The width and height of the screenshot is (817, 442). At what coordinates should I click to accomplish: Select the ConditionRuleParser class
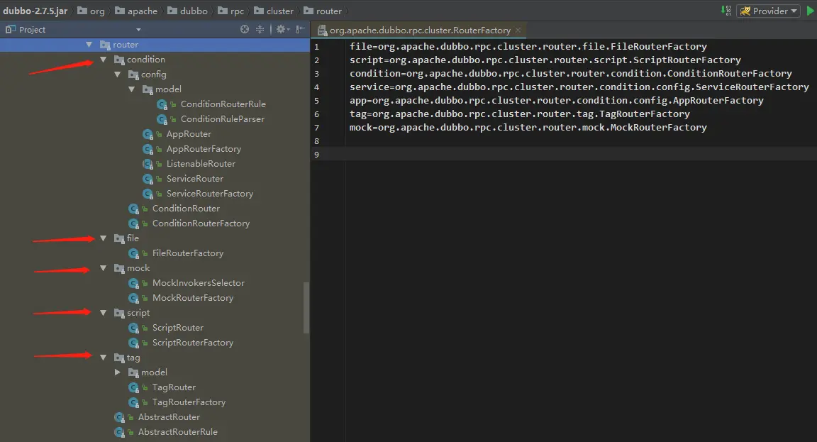223,119
